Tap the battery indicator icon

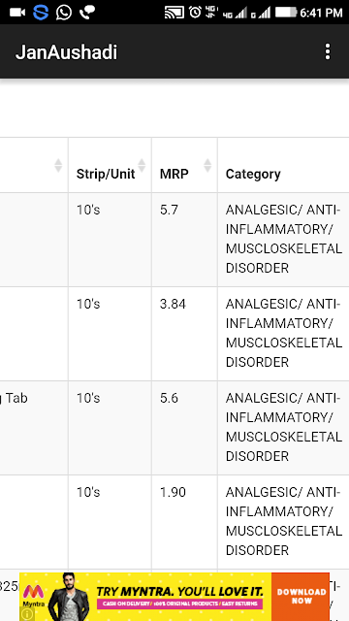286,13
